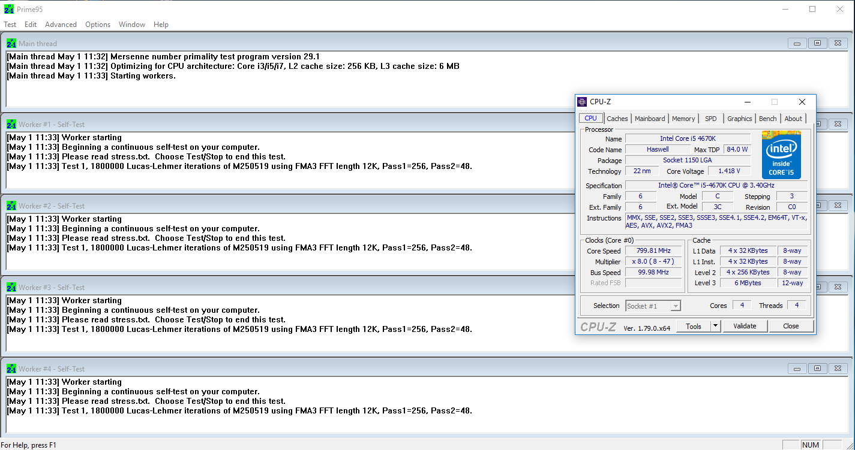Click the Core Speed value 799.81 MHz
This screenshot has width=855, height=450.
pos(653,251)
